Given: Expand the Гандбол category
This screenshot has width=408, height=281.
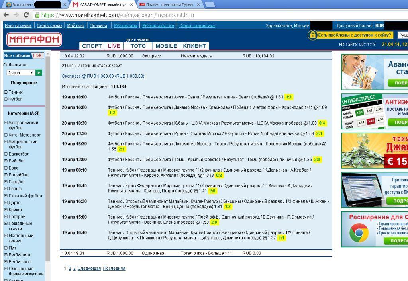Looking at the screenshot, I should 6,181.
